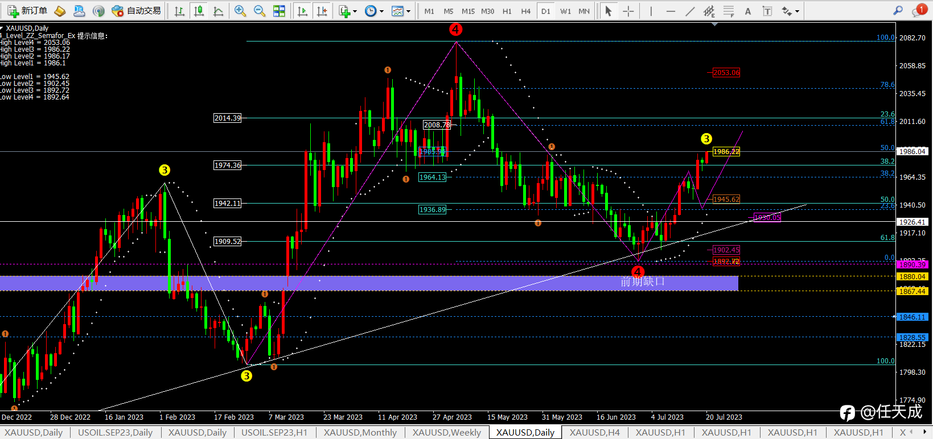Select the M5 timeframe
The width and height of the screenshot is (933, 439).
(449, 11)
